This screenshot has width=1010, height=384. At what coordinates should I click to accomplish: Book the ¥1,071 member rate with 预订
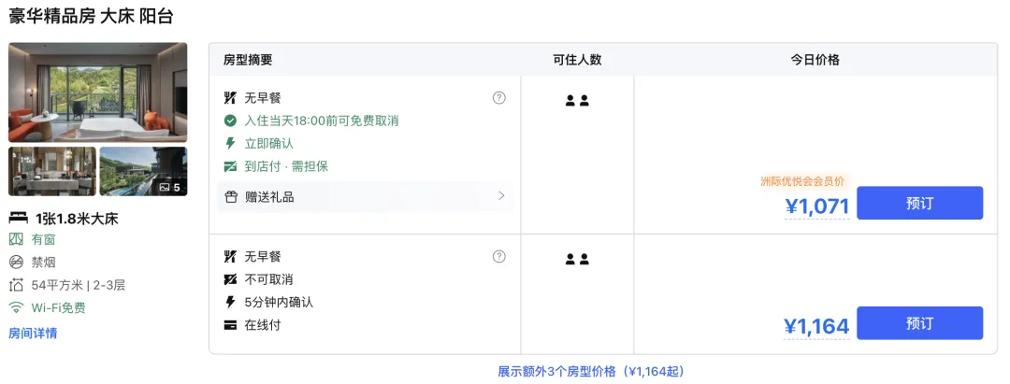pos(919,203)
